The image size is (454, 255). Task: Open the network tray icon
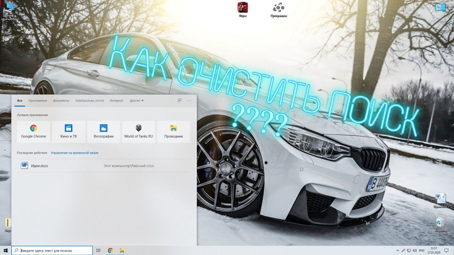(409, 250)
